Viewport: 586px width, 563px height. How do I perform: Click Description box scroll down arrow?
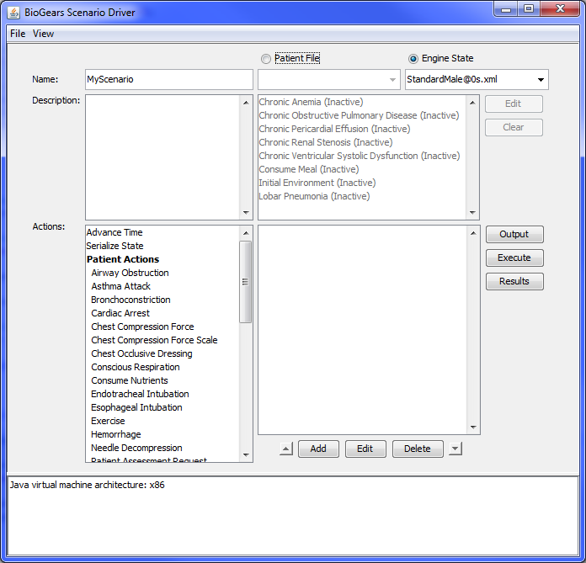pyautogui.click(x=246, y=213)
